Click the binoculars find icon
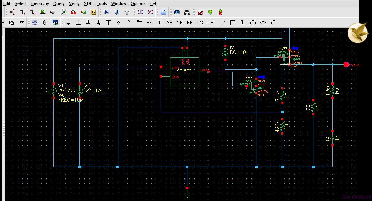The width and height of the screenshot is (372, 201). [187, 12]
